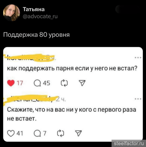The image size is (146, 147).
Task: Open more options for first post
Action: (x=138, y=58)
